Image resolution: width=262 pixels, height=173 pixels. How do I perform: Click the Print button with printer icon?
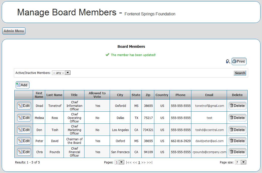coord(239,61)
